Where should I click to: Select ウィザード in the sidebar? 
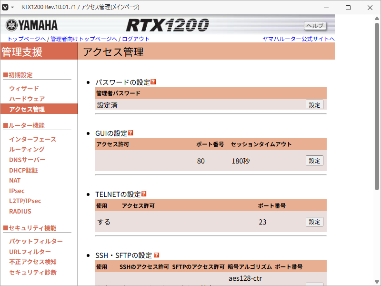tap(24, 88)
